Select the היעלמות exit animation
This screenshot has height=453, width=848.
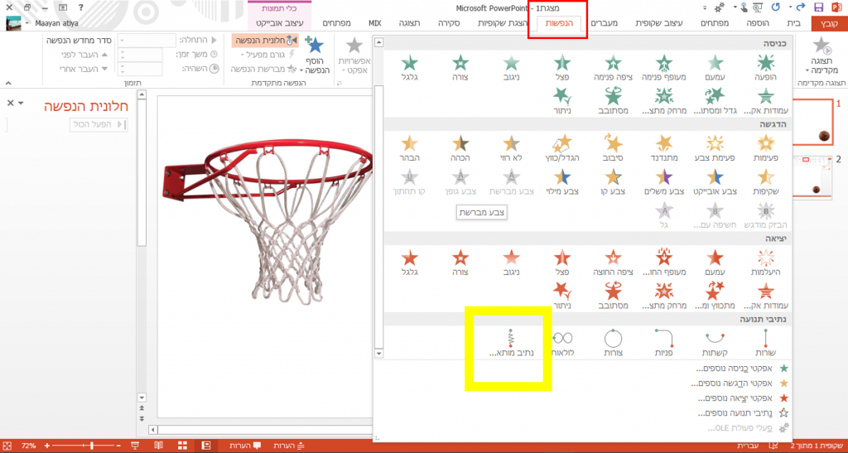(x=765, y=263)
